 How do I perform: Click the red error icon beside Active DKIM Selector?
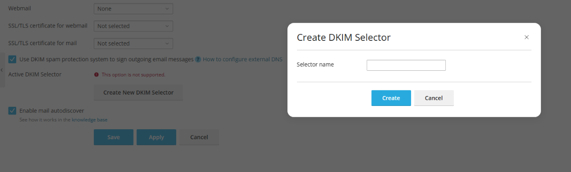97,75
